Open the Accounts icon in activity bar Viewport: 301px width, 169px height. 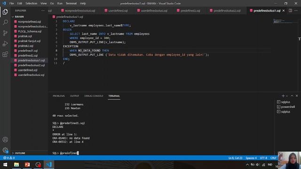click(x=5, y=139)
